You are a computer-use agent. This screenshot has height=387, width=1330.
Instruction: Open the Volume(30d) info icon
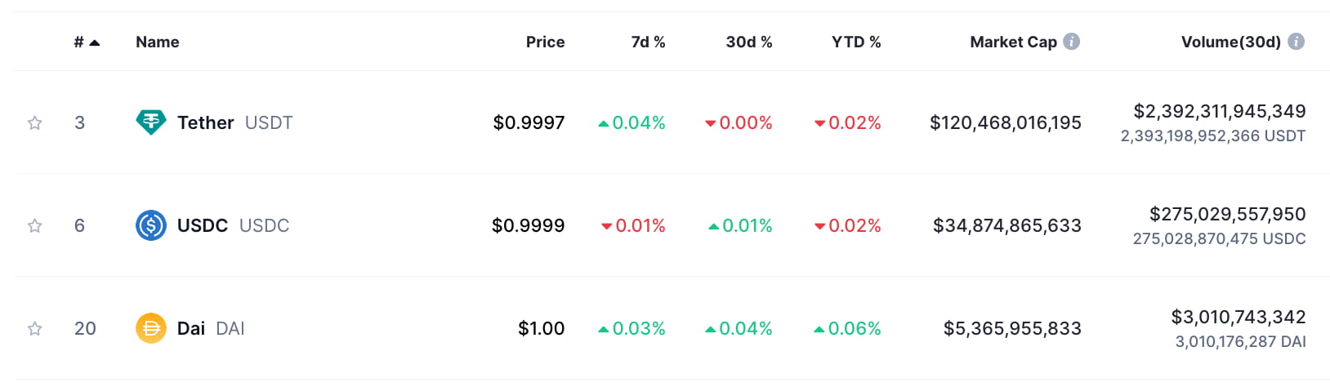[x=1296, y=42]
